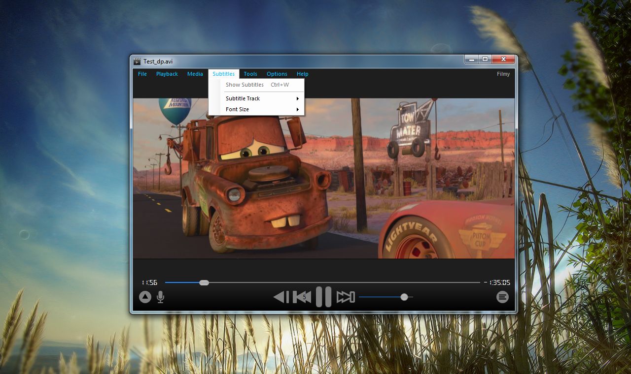
Task: Click the elapsed time 1:56 display
Action: point(149,282)
